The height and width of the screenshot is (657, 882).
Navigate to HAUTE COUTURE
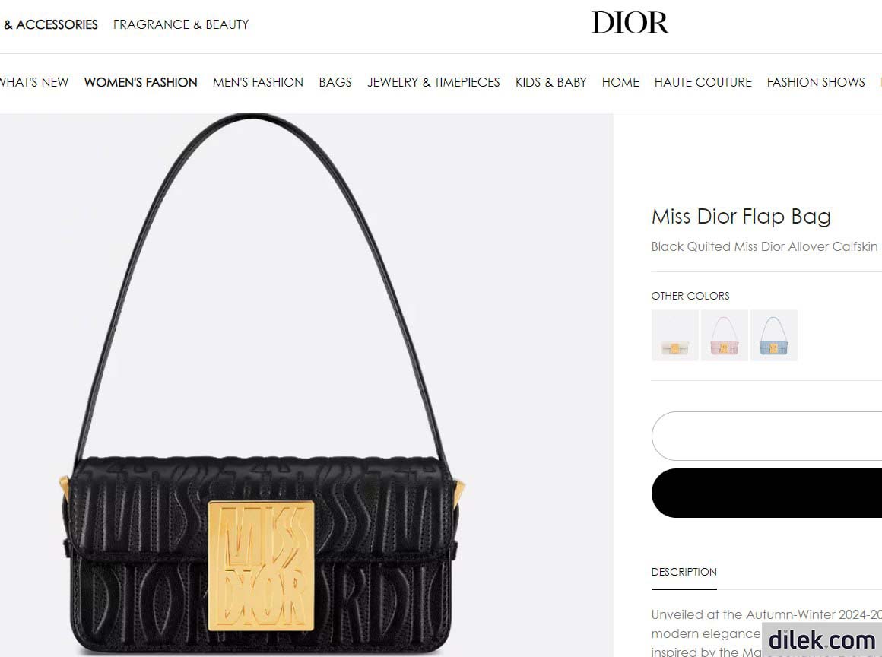point(703,82)
